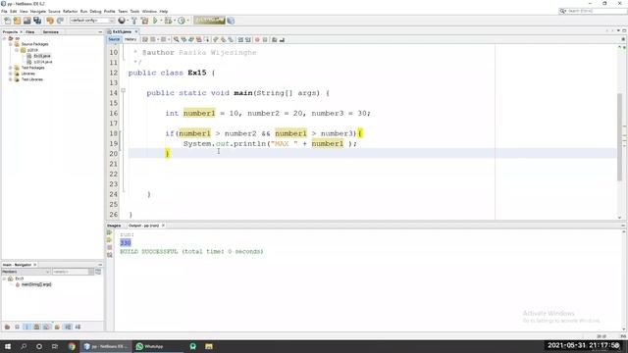This screenshot has width=628, height=353.
Task: Collapse the pp project node
Action: 4,38
